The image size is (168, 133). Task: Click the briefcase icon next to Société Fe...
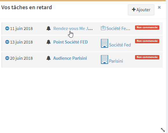click(103, 28)
